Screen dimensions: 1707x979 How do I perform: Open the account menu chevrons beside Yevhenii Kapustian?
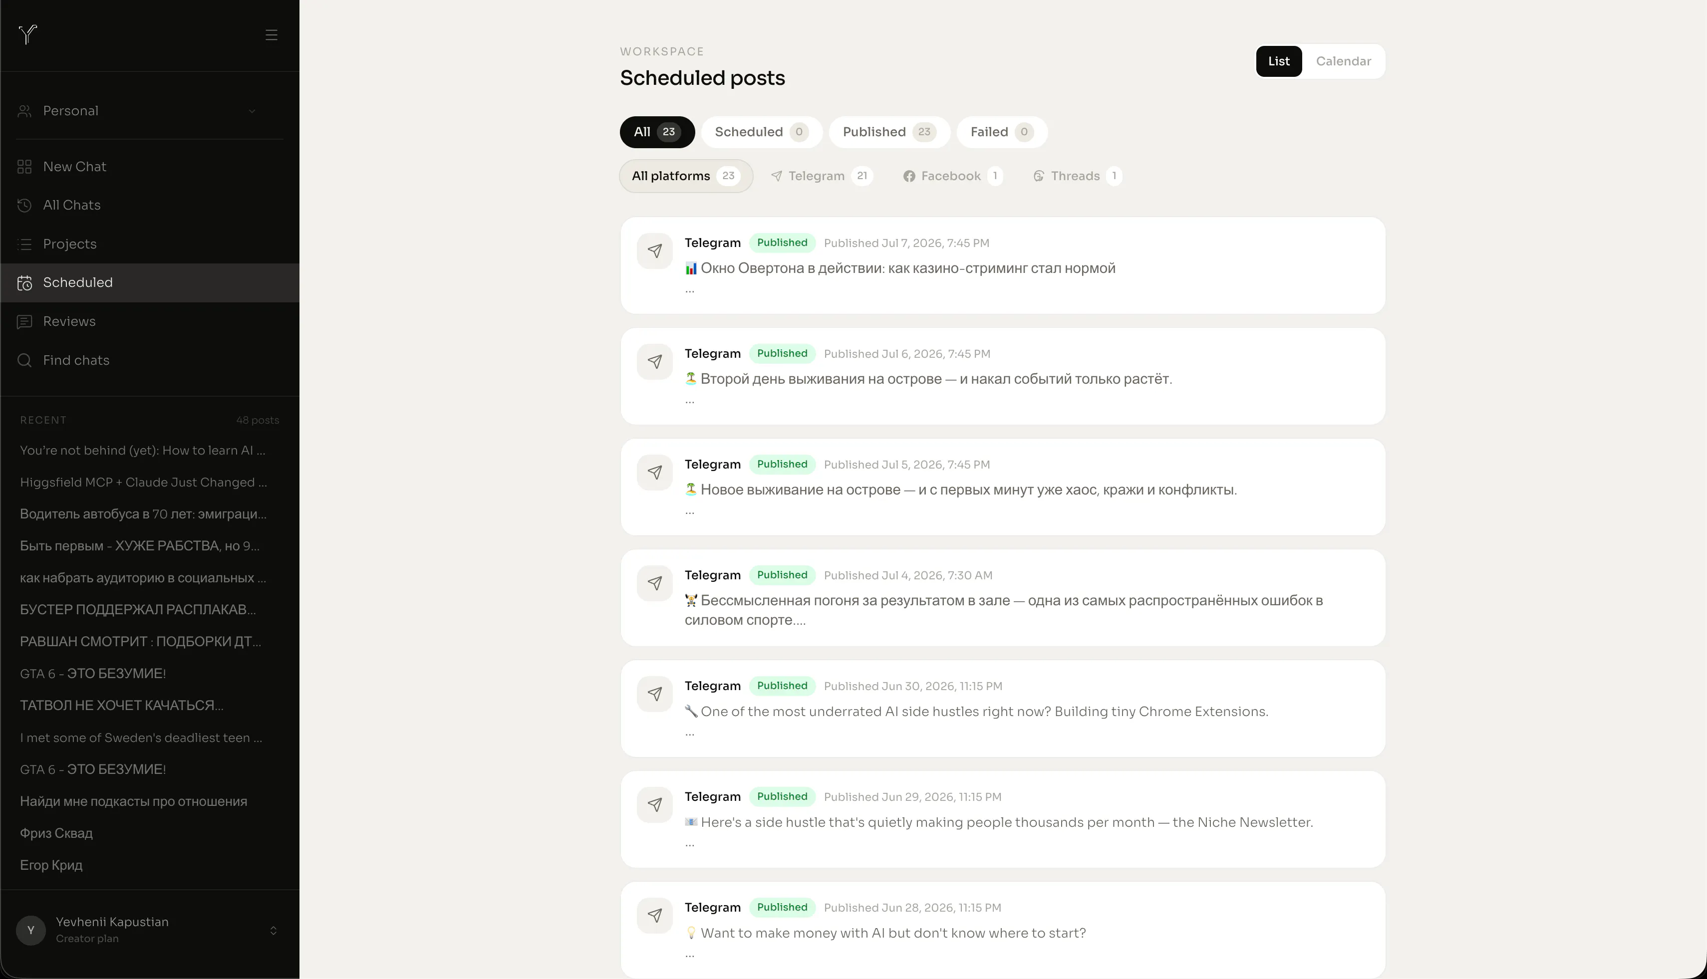pos(273,931)
